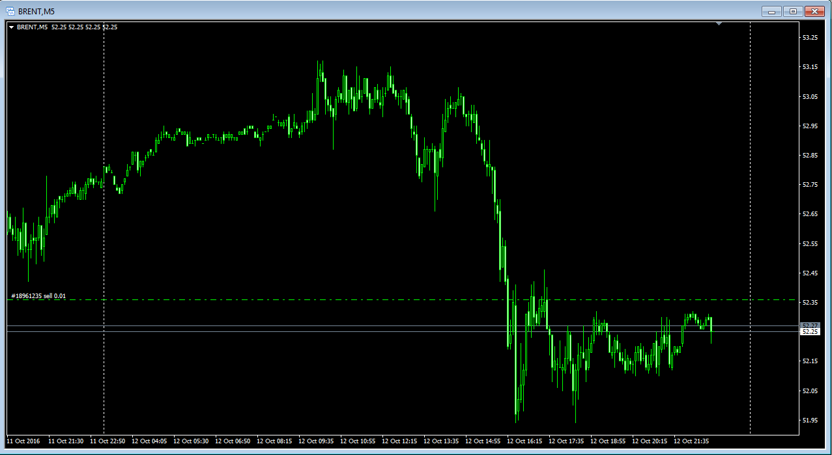
Task: Minimize the BRENT,M5 chart window
Action: tap(771, 11)
